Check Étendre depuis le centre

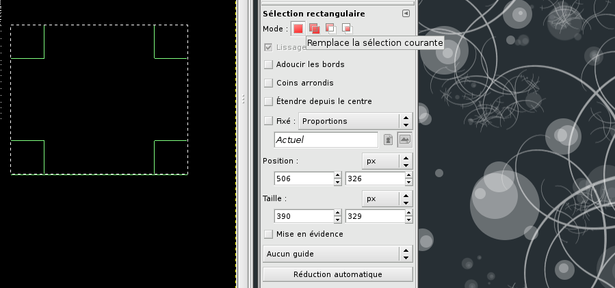[x=269, y=101]
